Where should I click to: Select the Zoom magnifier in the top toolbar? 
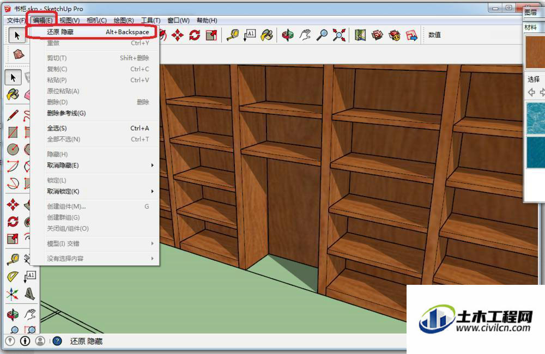[322, 35]
